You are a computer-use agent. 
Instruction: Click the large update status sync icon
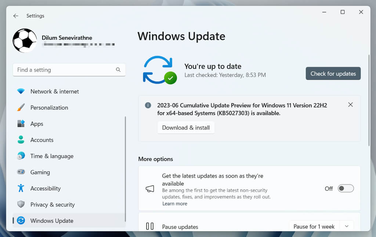(x=159, y=70)
